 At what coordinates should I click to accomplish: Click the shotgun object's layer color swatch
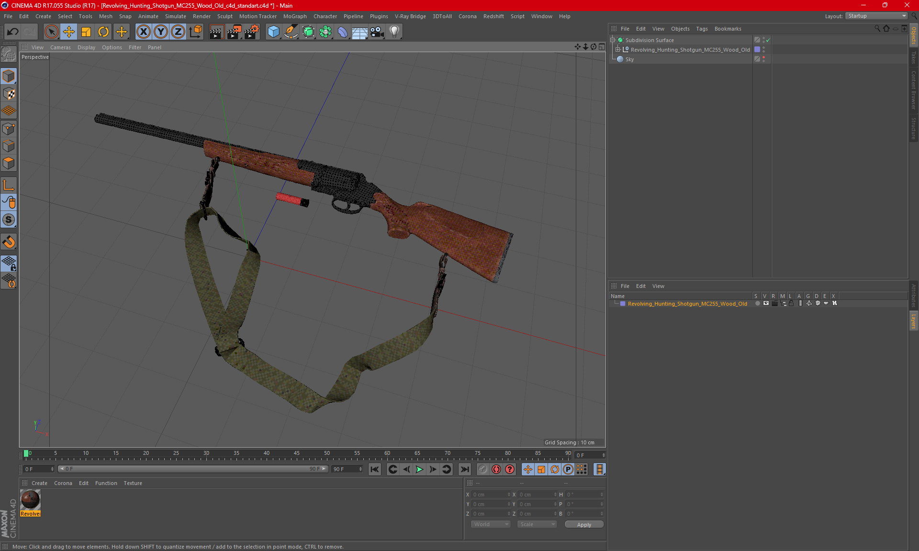click(757, 50)
